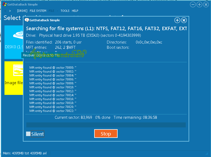Click the info icon in the dialog title

27,20
